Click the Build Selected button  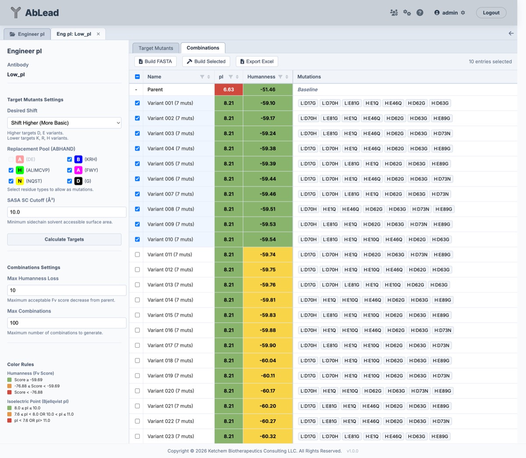click(x=206, y=61)
